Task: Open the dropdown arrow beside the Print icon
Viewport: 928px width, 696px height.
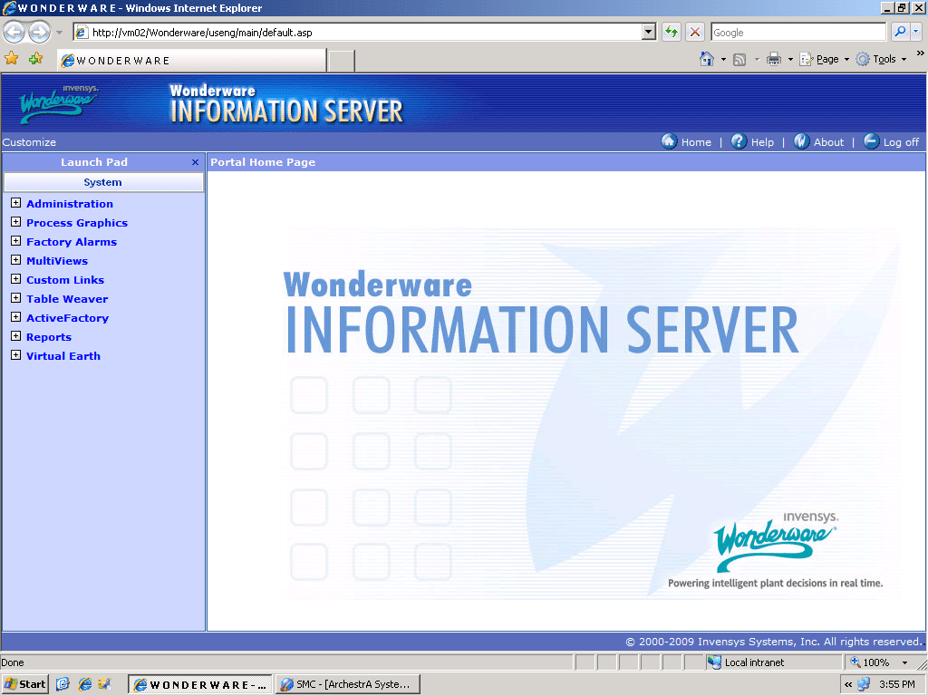Action: pyautogui.click(x=790, y=59)
